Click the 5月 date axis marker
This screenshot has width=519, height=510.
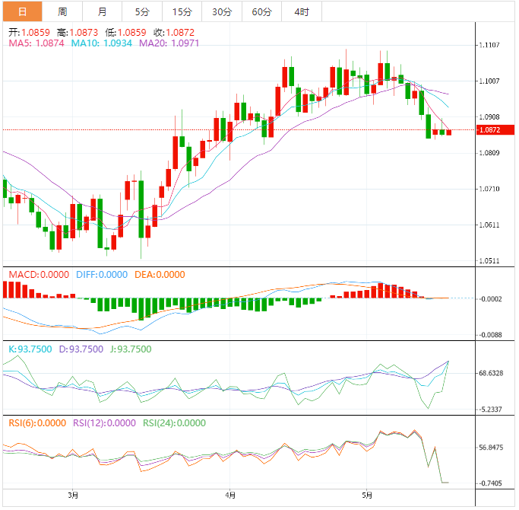(367, 496)
